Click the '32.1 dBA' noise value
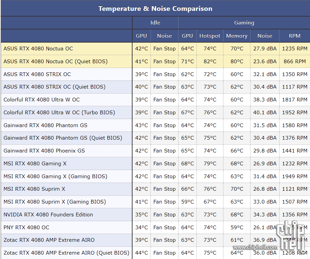 265,74
